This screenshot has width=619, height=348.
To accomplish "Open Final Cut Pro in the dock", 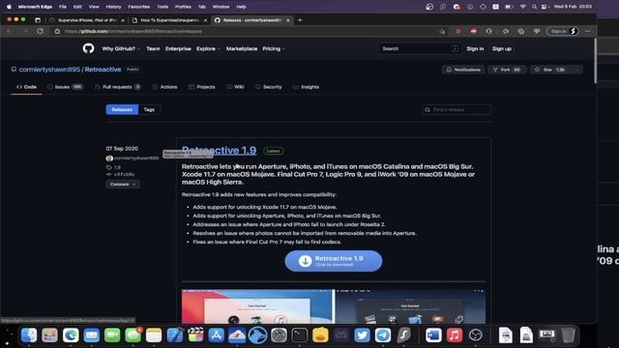I will [x=195, y=335].
